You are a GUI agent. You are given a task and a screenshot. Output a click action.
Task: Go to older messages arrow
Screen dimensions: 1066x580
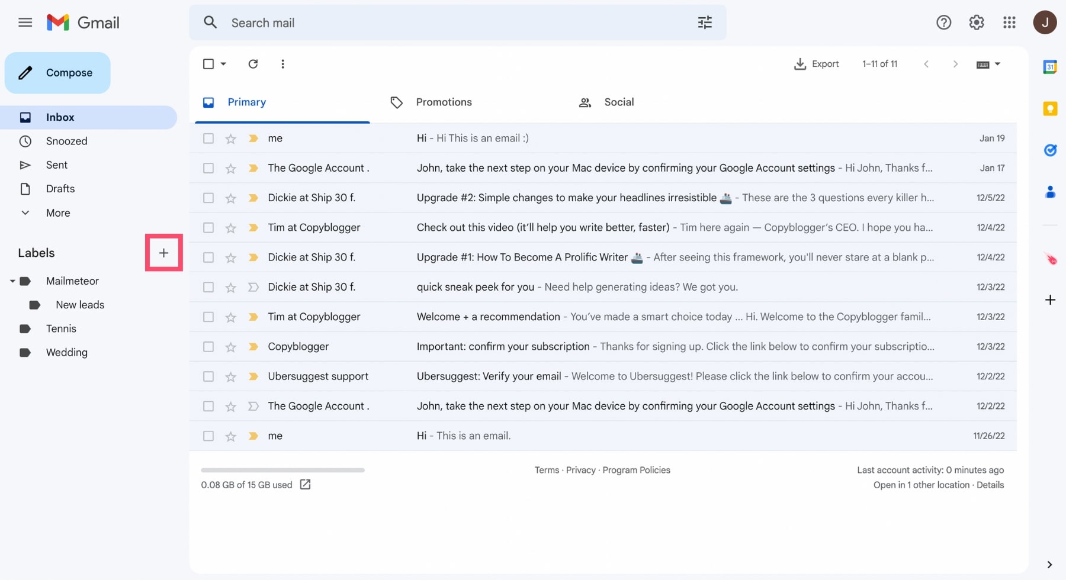pyautogui.click(x=955, y=64)
